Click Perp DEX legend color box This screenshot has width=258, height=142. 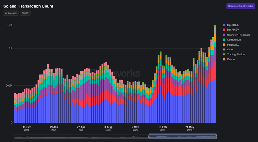point(224,45)
